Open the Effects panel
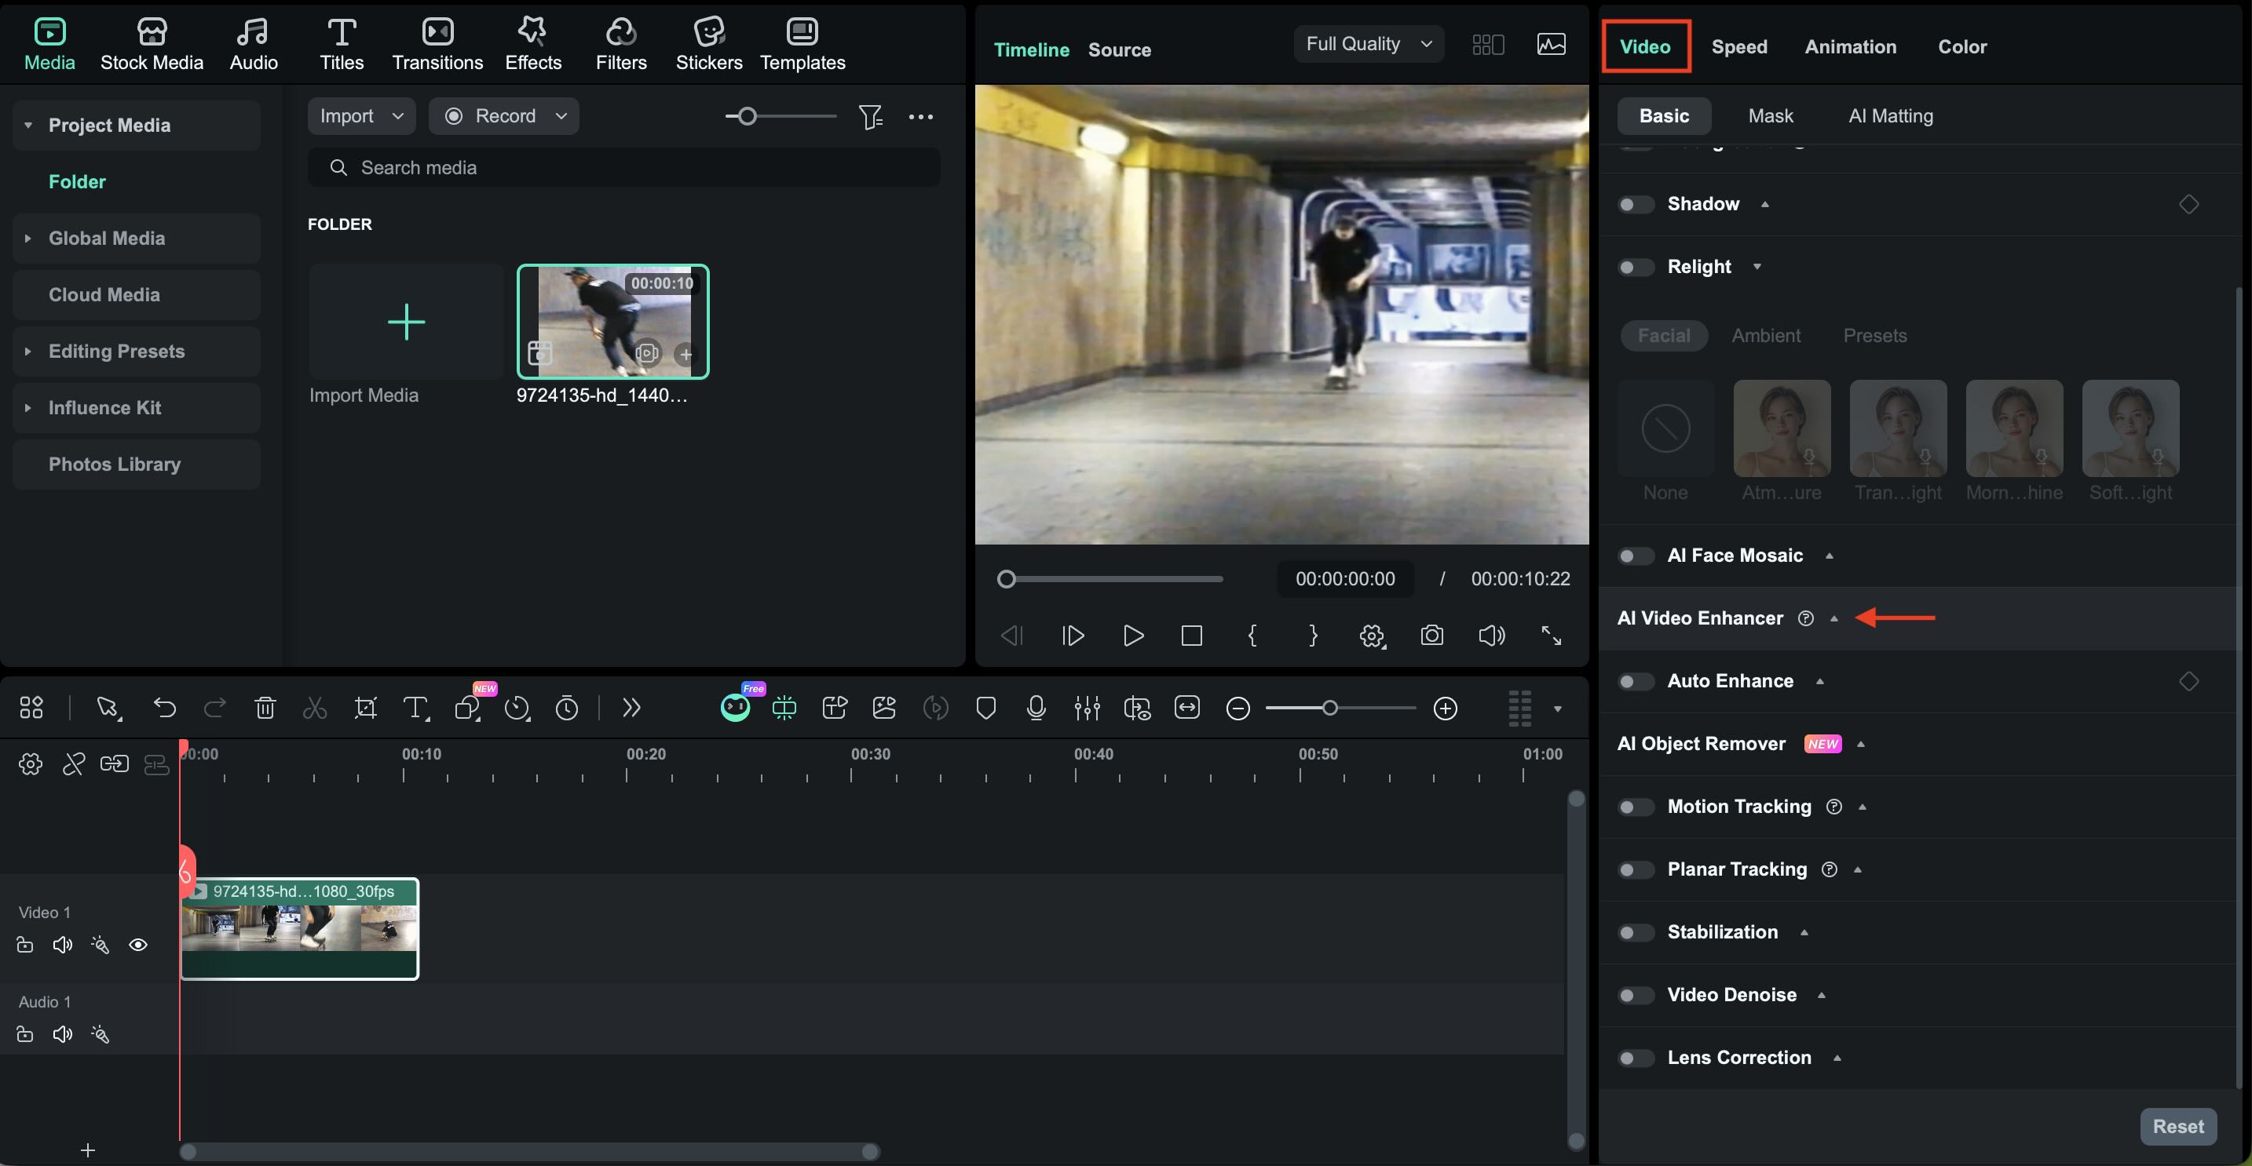This screenshot has width=2252, height=1166. [533, 42]
